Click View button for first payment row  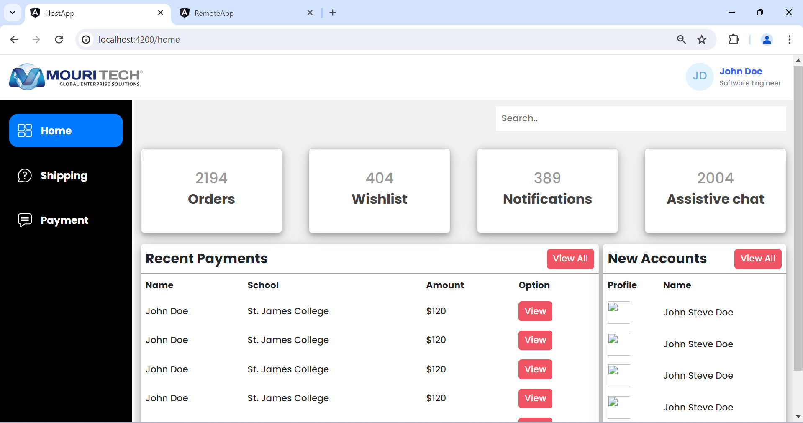pyautogui.click(x=535, y=311)
